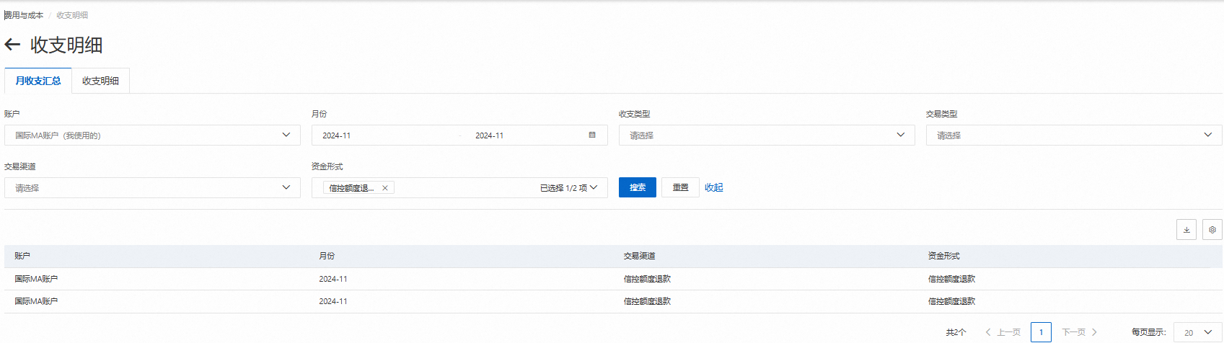Click the 交易渠道 column header
Viewport: 1224px width, 343px height.
640,256
